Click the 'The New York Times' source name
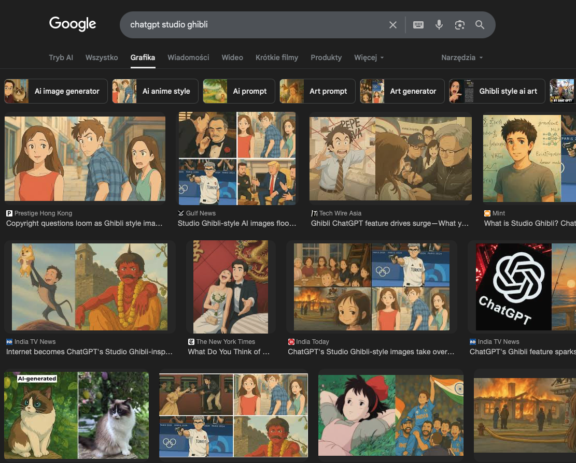This screenshot has height=463, width=576. 226,342
